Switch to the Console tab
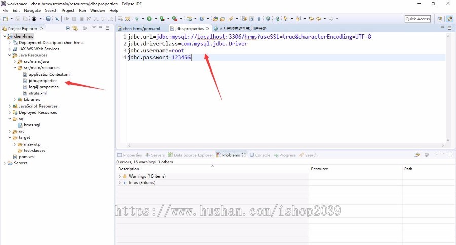 [x=260, y=155]
